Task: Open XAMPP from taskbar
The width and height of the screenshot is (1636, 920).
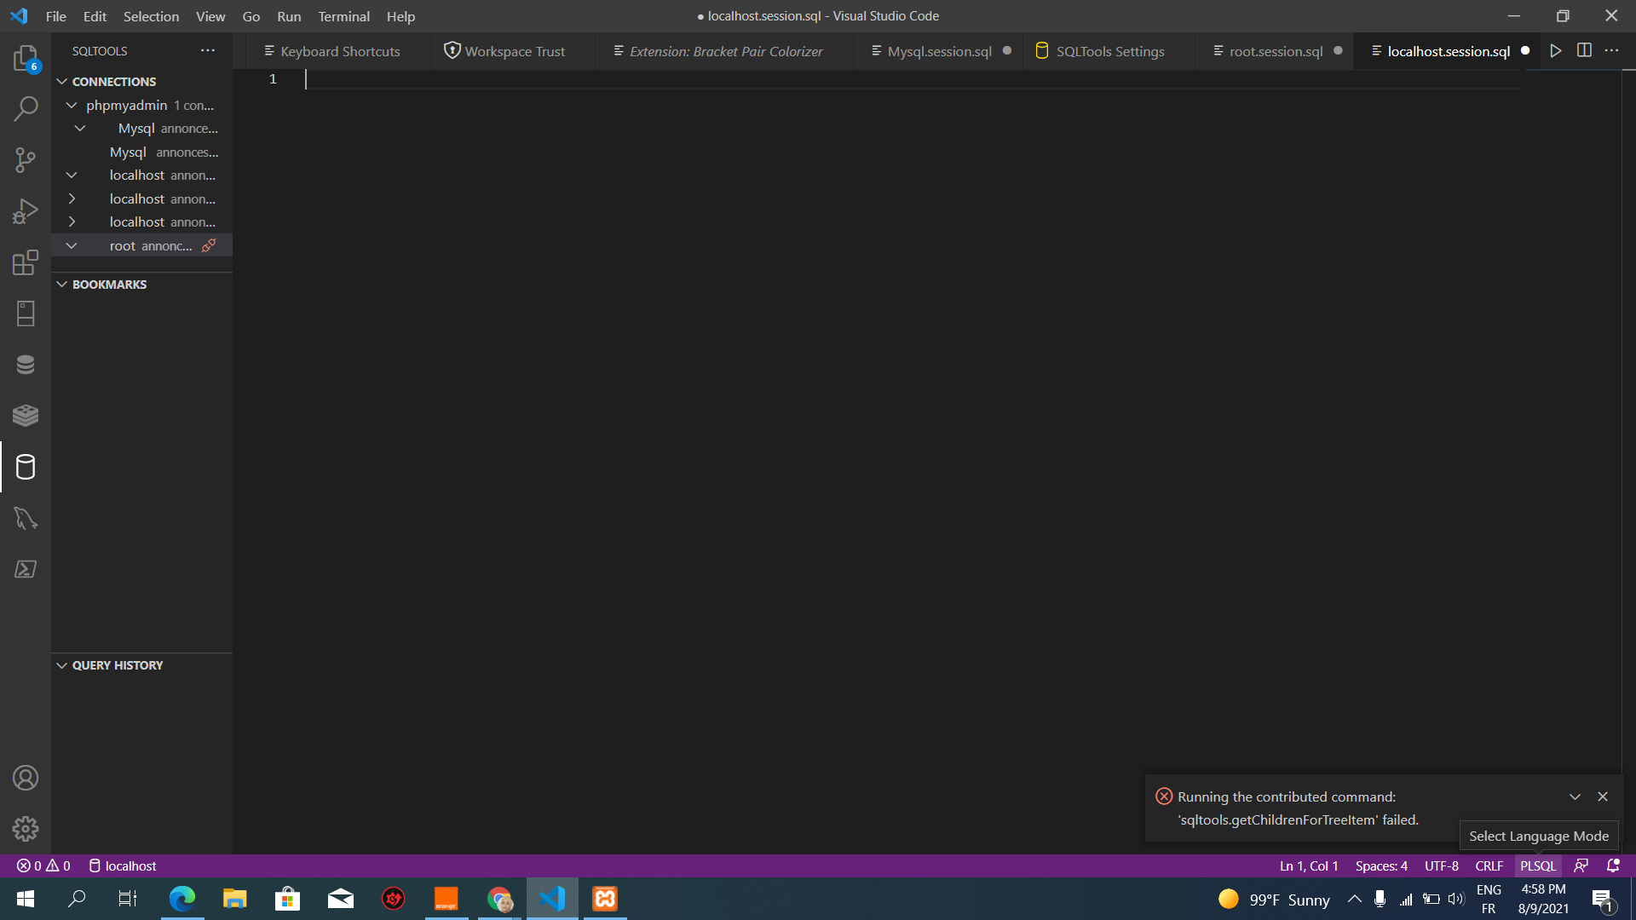Action: (605, 899)
